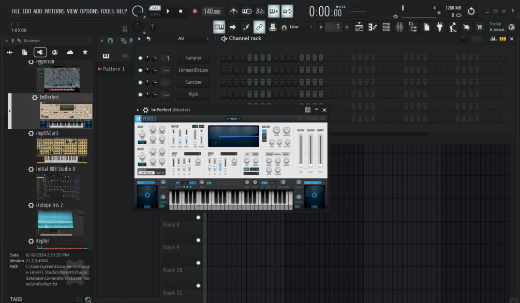This screenshot has width=520, height=303.
Task: Toggle the recording countdown icon
Action: click(x=260, y=11)
